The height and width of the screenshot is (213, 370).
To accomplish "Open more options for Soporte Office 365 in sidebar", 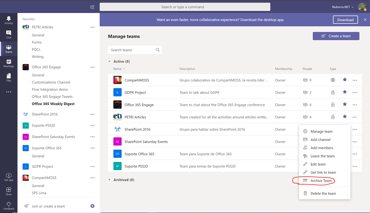I will click(x=92, y=148).
